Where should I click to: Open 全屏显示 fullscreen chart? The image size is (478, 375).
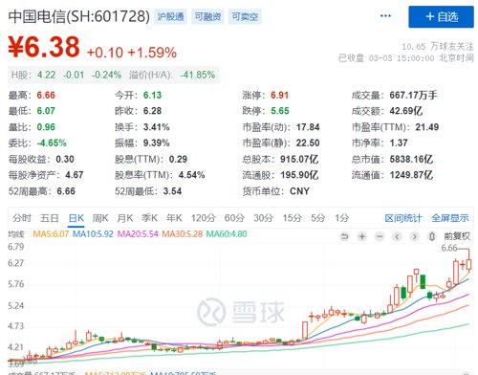450,218
